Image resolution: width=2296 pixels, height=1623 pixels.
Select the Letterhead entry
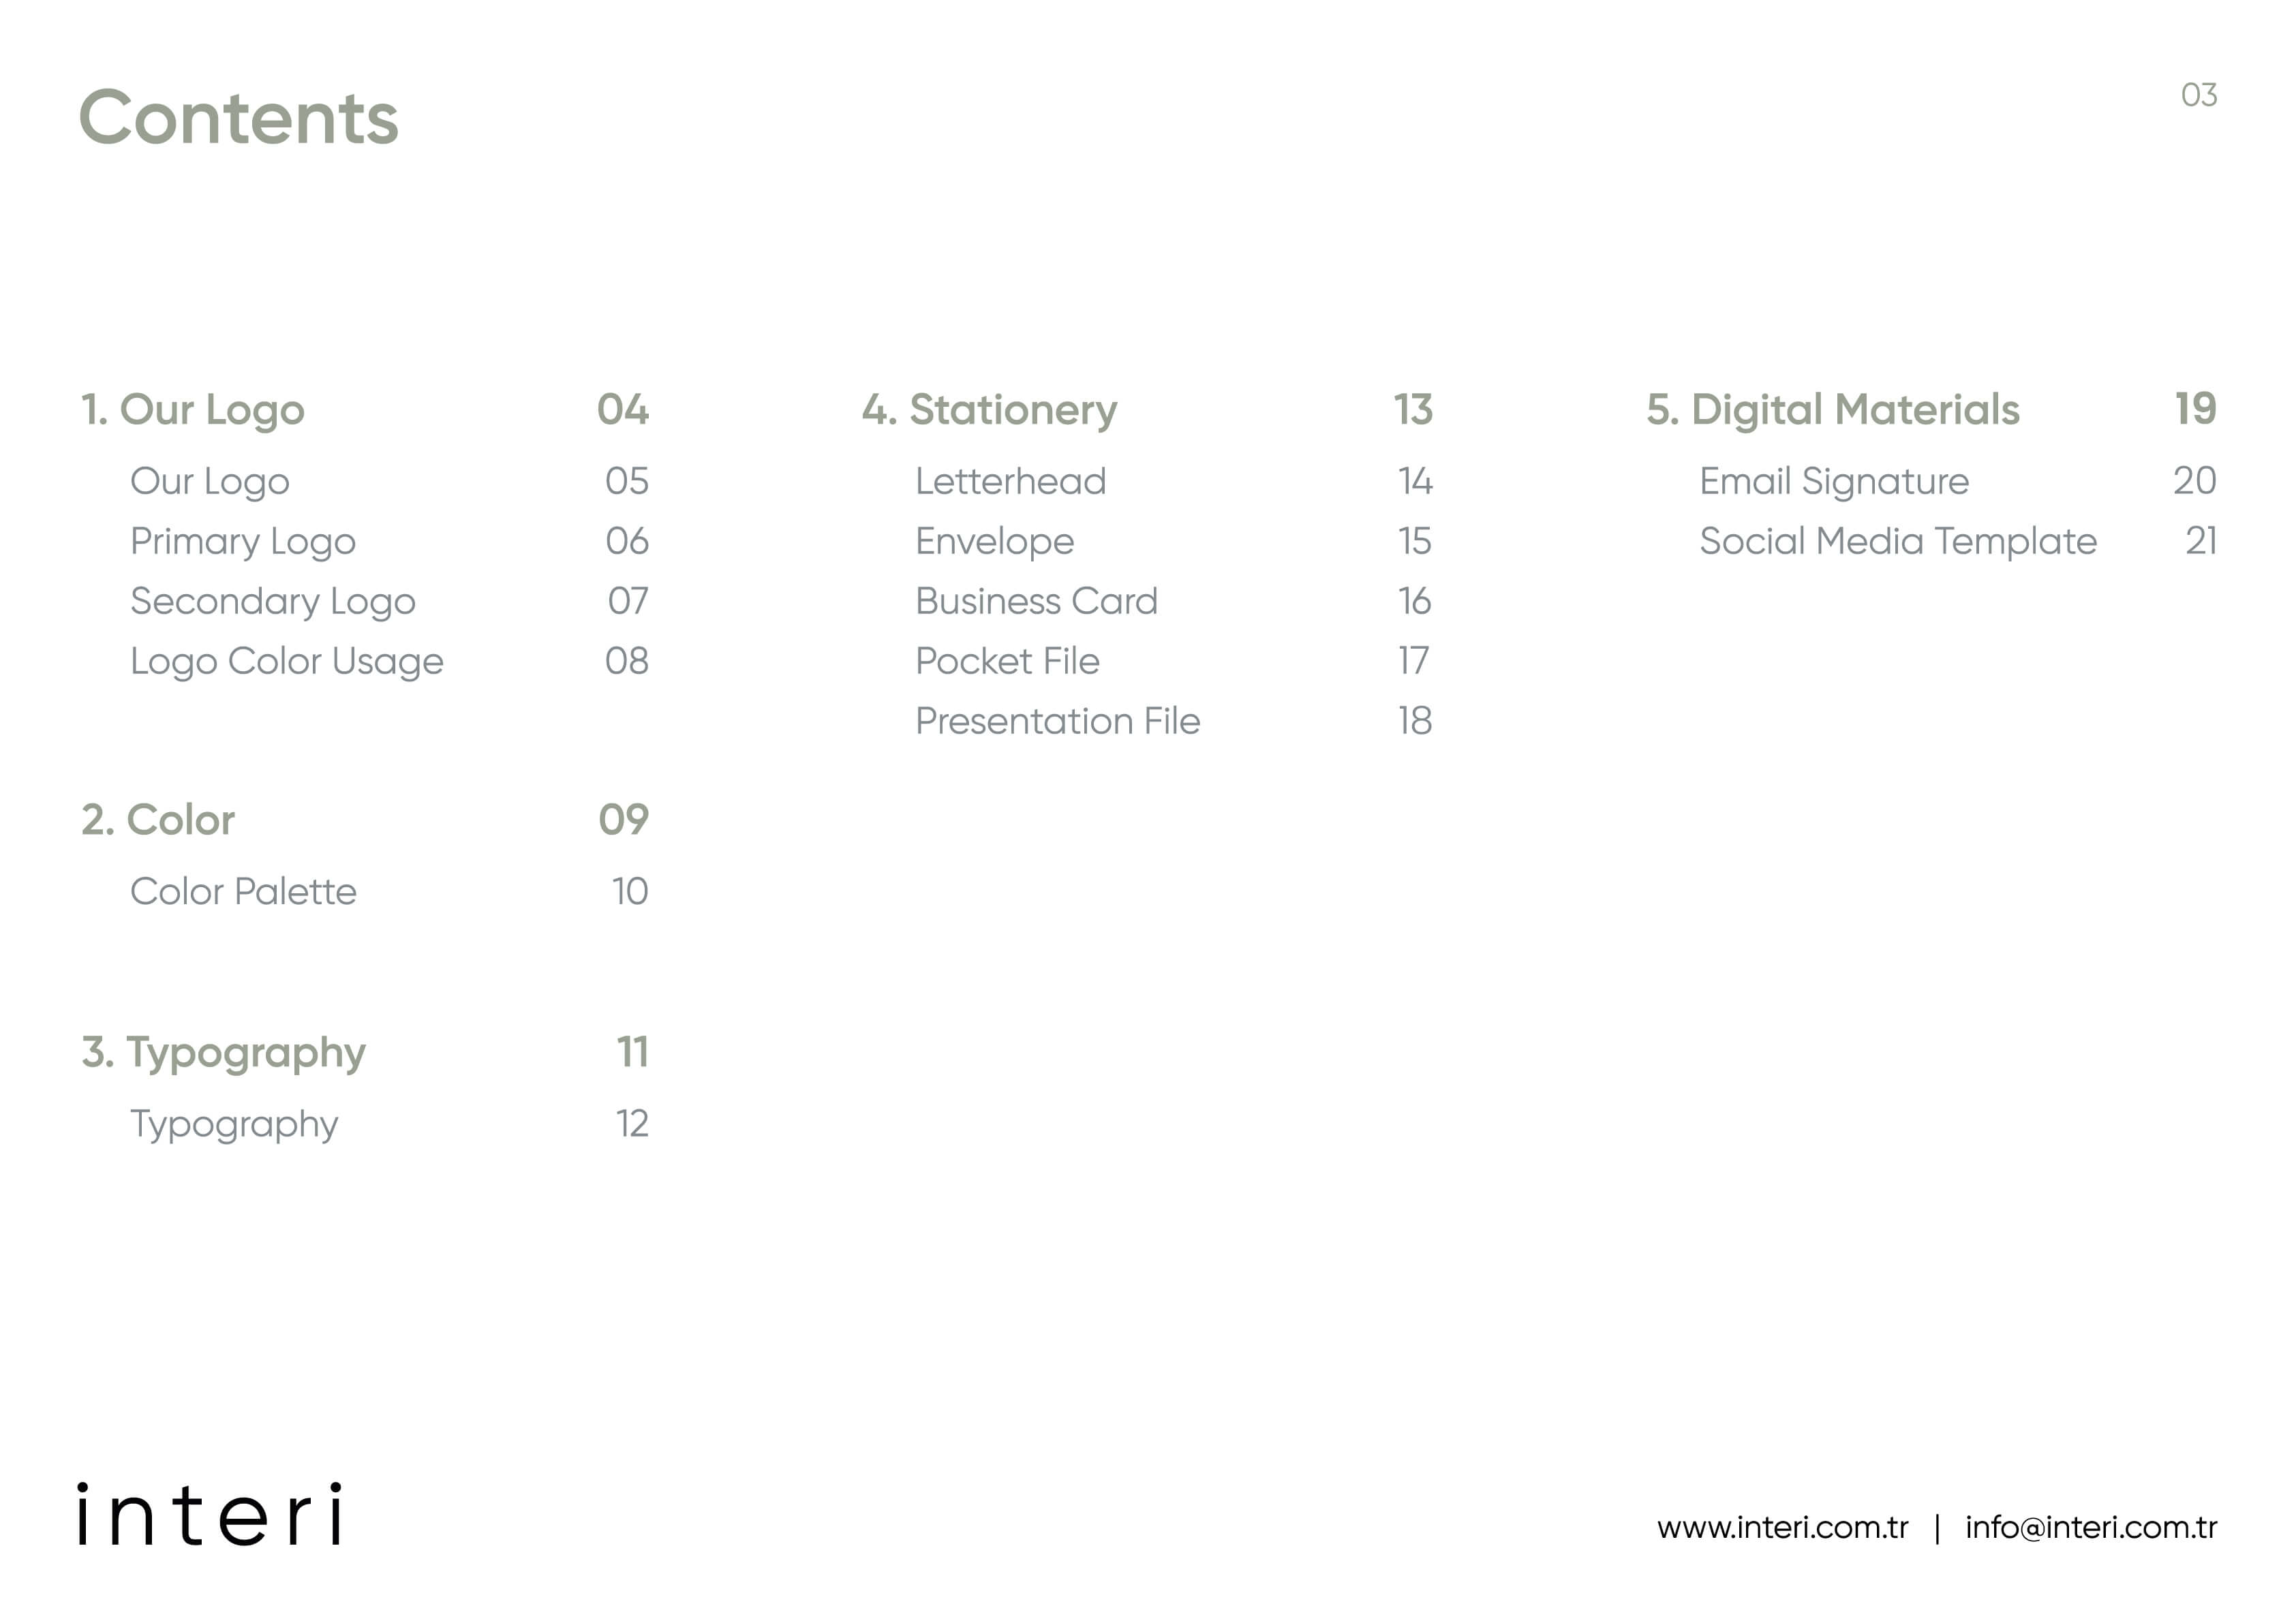(x=1011, y=482)
